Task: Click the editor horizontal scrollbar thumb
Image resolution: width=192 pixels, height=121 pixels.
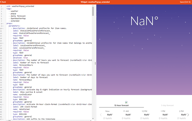Action: point(9,120)
